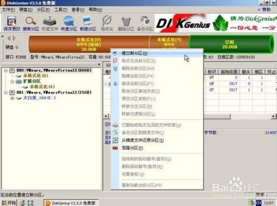This screenshot has width=277, height=206.
Task: Collapse the HD0 VMware disk tree node
Action: click(6, 70)
